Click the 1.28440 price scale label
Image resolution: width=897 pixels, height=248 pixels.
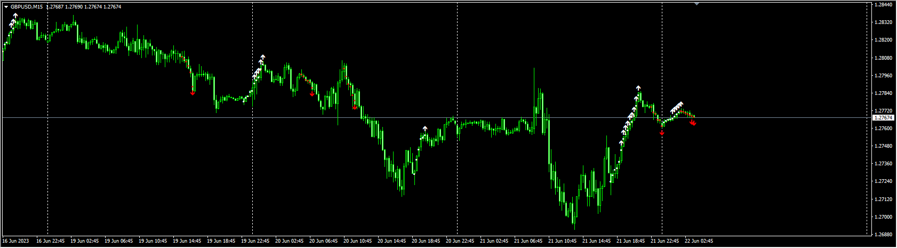(x=884, y=4)
